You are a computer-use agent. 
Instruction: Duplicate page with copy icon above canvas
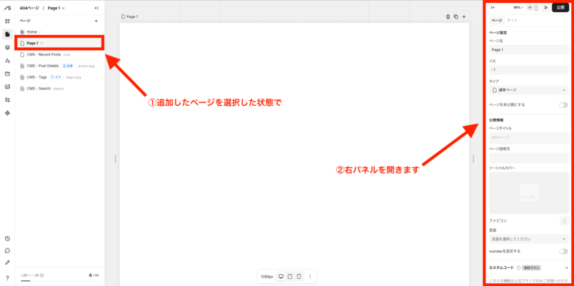point(456,17)
